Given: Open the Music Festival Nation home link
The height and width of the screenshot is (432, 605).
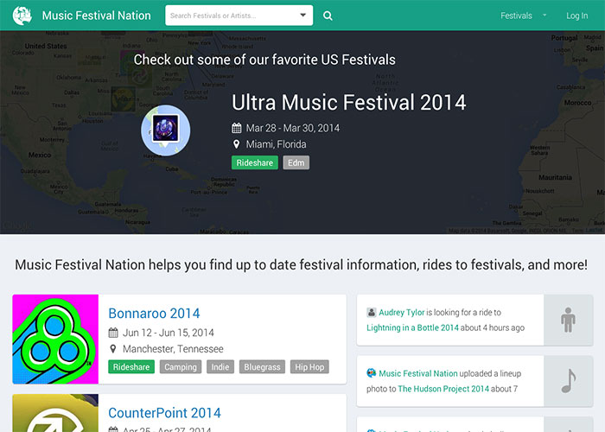Looking at the screenshot, I should click(x=97, y=16).
